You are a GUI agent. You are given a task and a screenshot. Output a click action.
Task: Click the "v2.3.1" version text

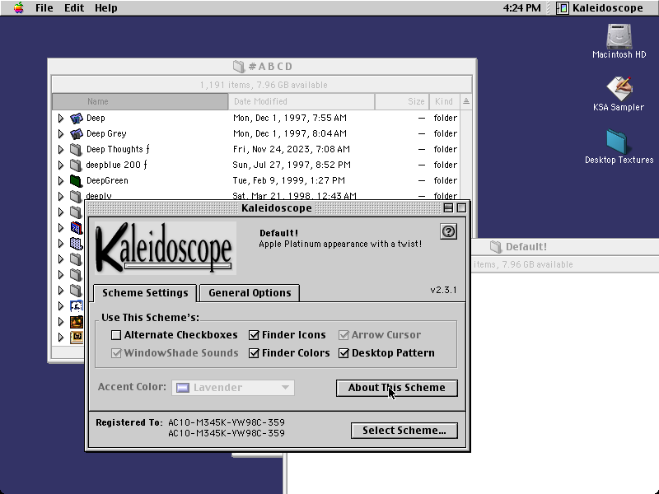click(x=443, y=290)
